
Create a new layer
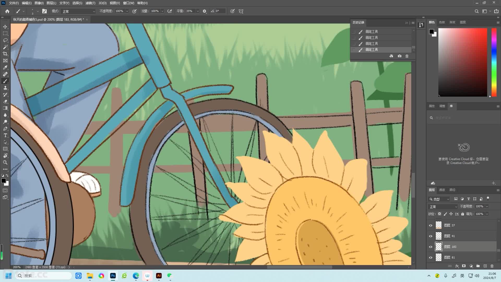(x=485, y=266)
